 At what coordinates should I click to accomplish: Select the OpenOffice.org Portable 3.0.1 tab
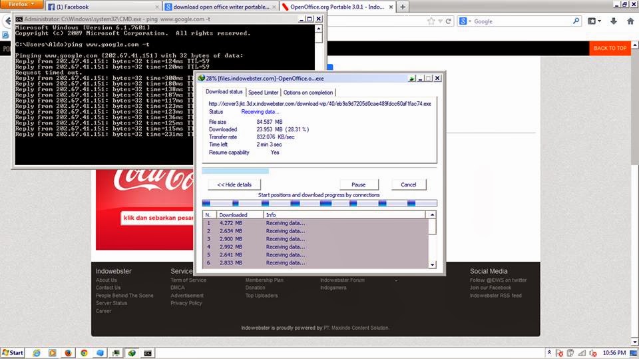(337, 7)
